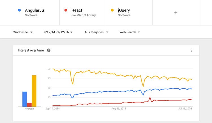Click the red React average bar
This screenshot has height=123, width=212.
click(29, 105)
